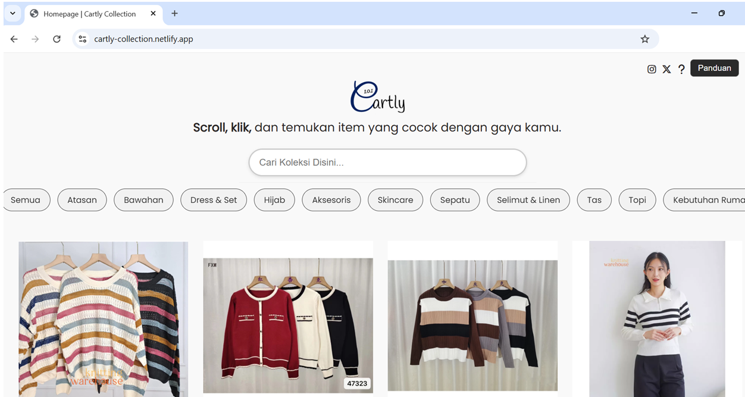Click the browser back arrow
Image resolution: width=745 pixels, height=397 pixels.
(14, 39)
